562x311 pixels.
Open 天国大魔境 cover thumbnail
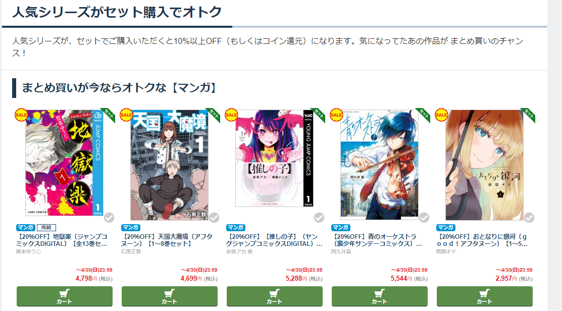click(x=170, y=165)
